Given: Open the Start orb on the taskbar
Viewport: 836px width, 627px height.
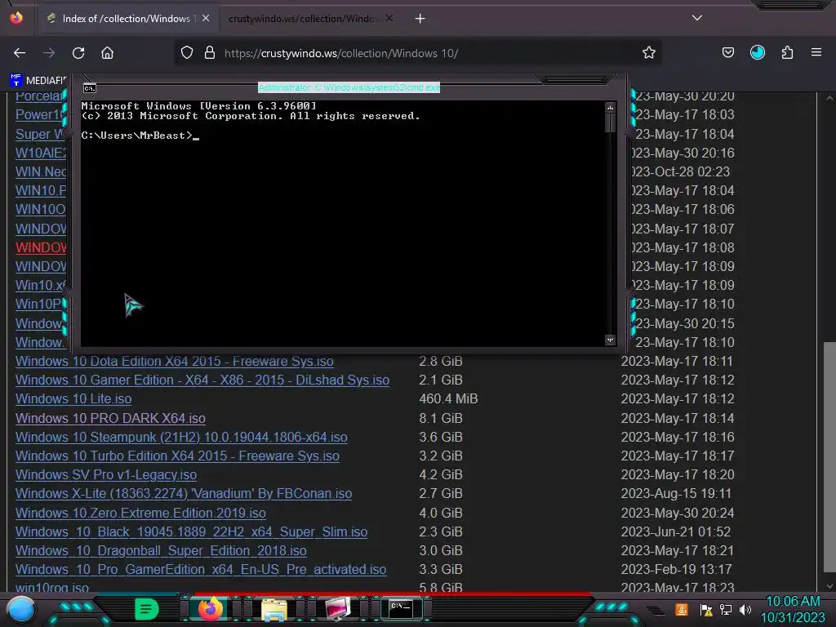Looking at the screenshot, I should coord(20,610).
